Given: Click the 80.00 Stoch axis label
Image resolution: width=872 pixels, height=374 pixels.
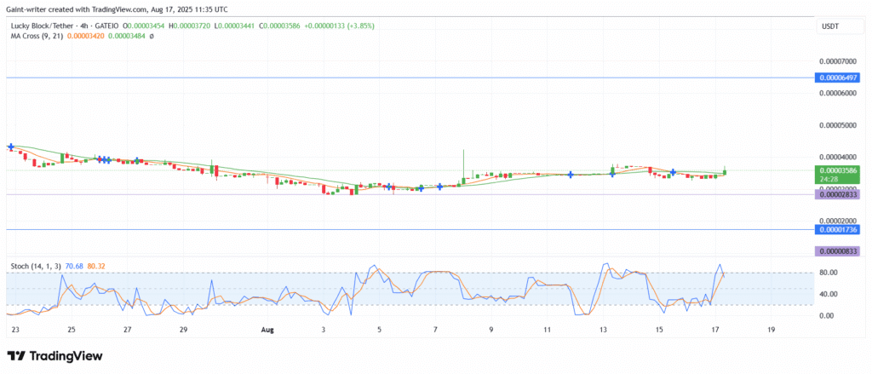Looking at the screenshot, I should [829, 273].
